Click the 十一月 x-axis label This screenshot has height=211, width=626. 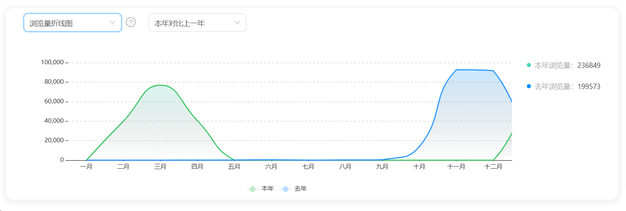pyautogui.click(x=456, y=167)
